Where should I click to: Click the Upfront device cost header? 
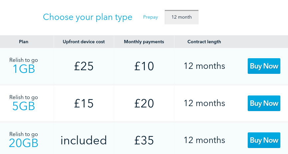point(84,42)
